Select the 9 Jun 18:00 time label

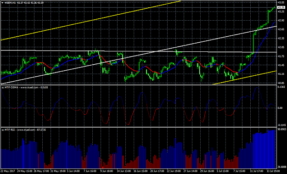pyautogui.click(x=106, y=171)
